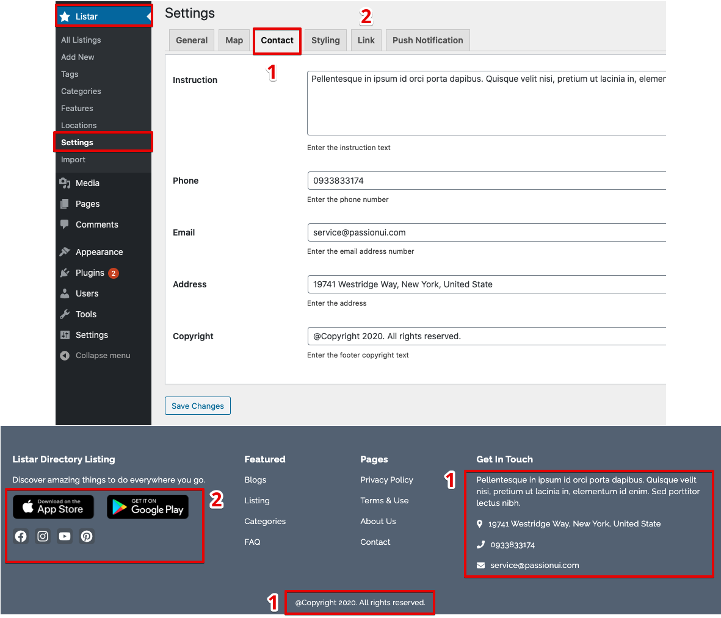
Task: Click the Download on the App Store badge
Action: 53,506
